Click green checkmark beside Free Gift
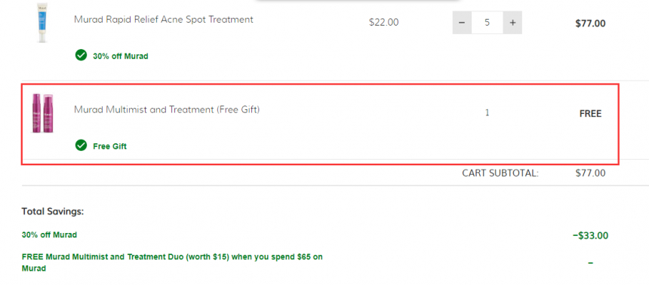This screenshot has width=649, height=285. (82, 146)
